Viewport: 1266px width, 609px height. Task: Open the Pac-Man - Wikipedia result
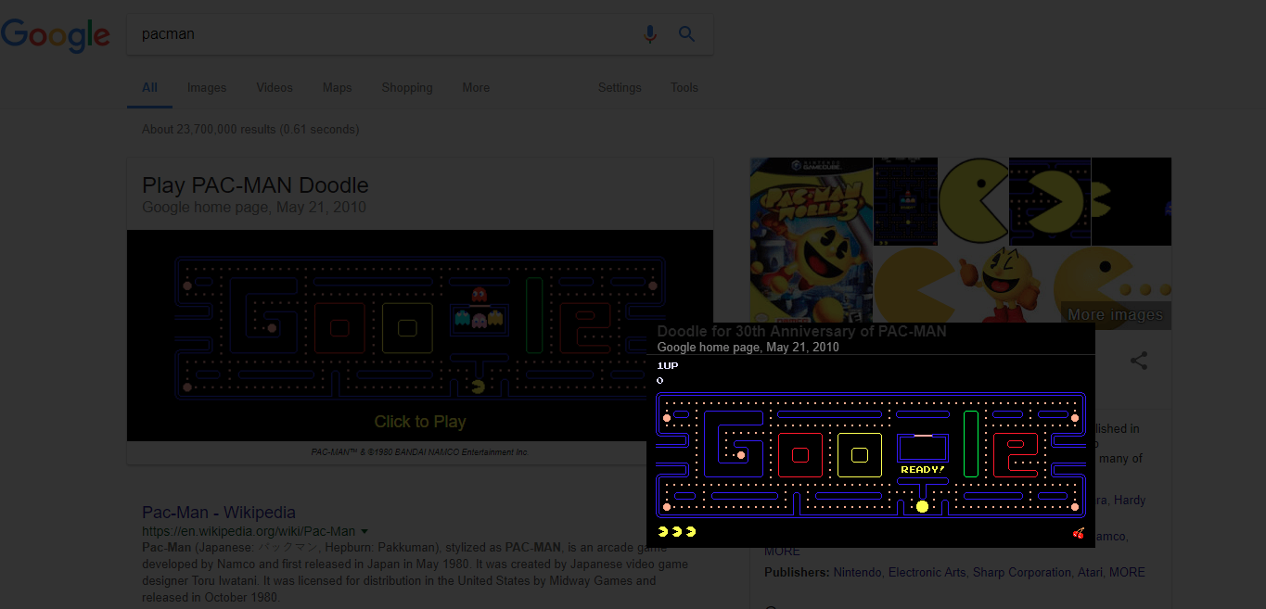coord(219,512)
